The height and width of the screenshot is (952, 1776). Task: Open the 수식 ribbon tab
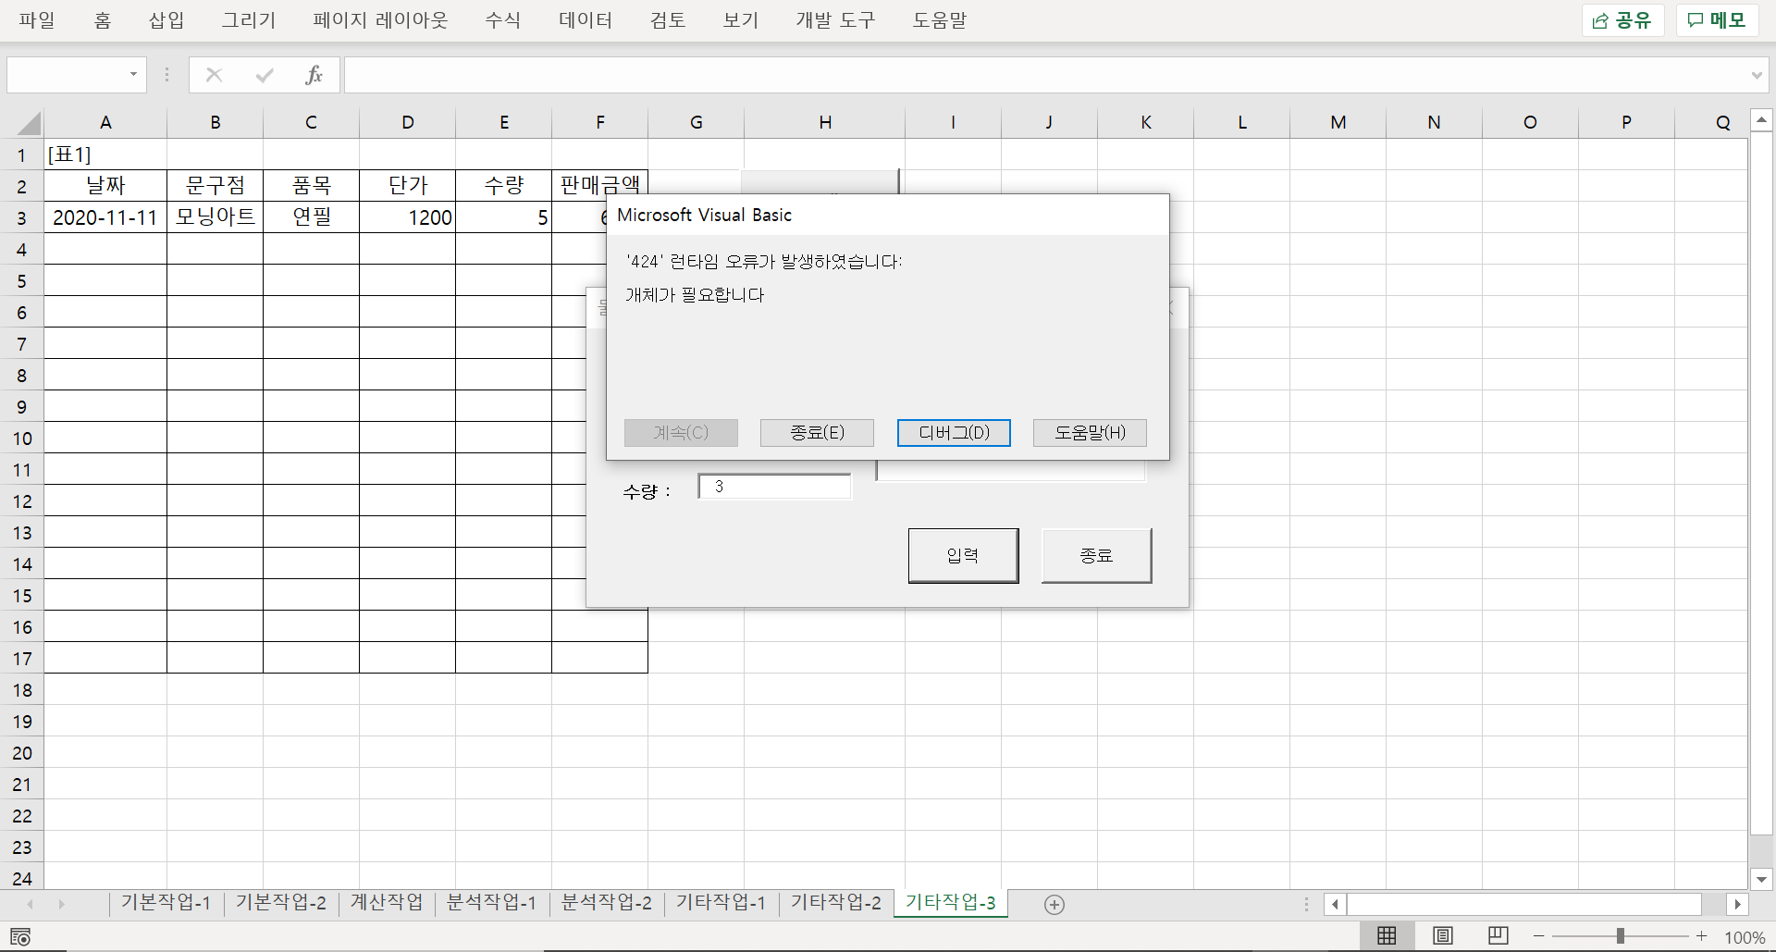coord(502,20)
